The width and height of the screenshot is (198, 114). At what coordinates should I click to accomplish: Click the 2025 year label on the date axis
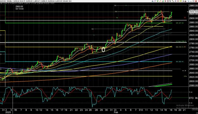8,112
